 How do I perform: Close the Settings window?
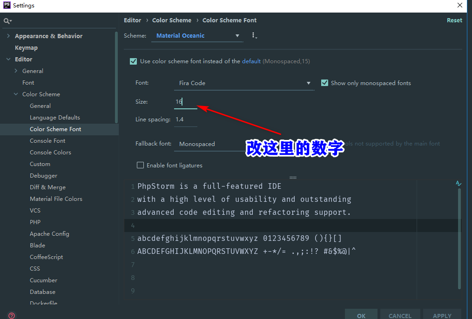pos(459,5)
